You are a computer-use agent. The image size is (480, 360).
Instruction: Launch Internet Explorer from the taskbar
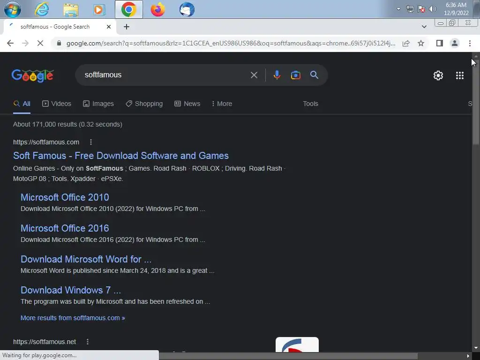(x=42, y=9)
